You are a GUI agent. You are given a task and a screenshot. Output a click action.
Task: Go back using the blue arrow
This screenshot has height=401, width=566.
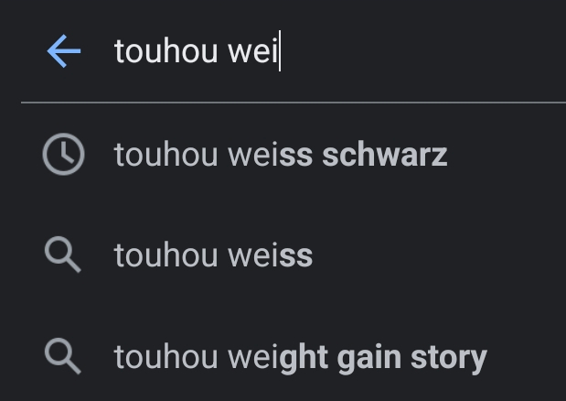click(63, 52)
